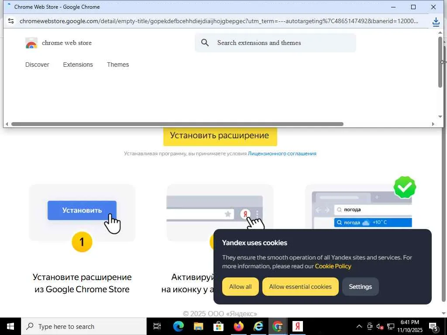
Task: Open the taskbar clock showing 6:41 PM
Action: [x=410, y=326]
